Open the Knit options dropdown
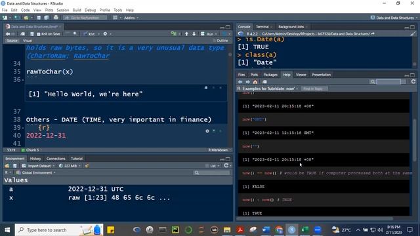The width and height of the screenshot is (420, 236). coord(98,34)
